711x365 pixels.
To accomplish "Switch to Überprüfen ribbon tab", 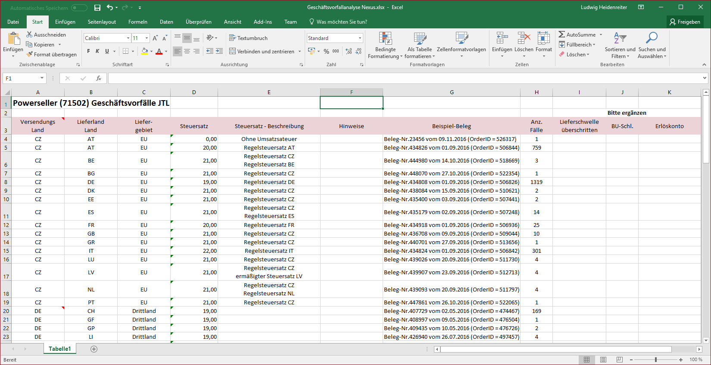I will pyautogui.click(x=199, y=22).
